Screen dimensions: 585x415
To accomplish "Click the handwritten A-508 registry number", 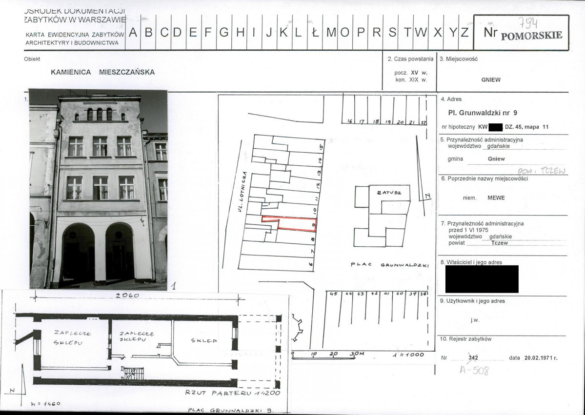I will pos(474,370).
